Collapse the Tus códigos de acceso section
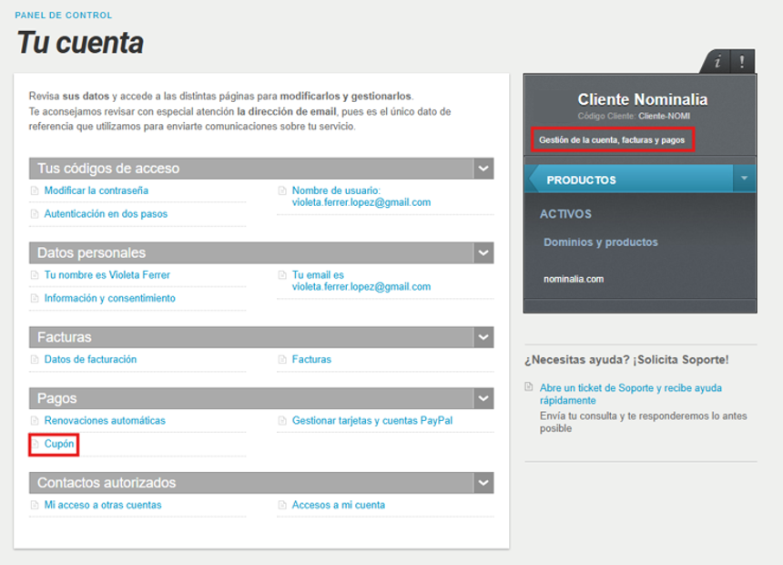The width and height of the screenshot is (783, 565). pyautogui.click(x=483, y=169)
